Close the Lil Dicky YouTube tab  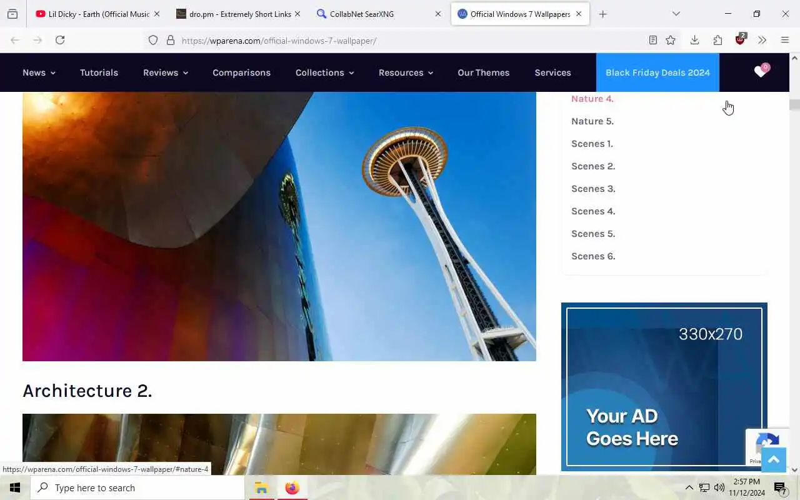click(x=157, y=14)
